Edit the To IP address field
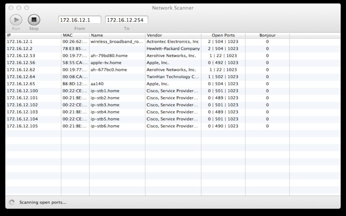346x216 pixels. (127, 20)
